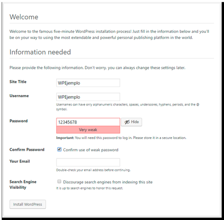224x220 pixels.
Task: Click the empty Your Email field
Action: [x=88, y=162]
